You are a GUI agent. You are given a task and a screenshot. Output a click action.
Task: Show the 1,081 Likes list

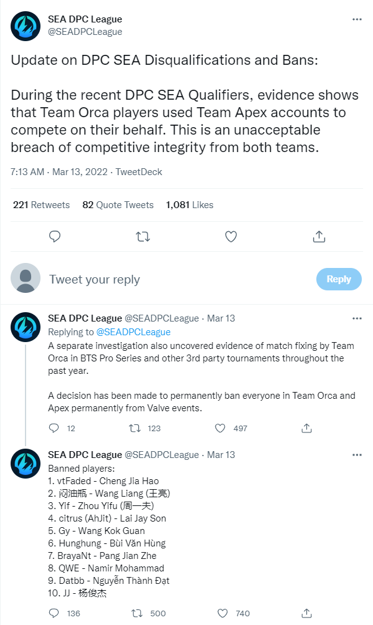click(190, 205)
